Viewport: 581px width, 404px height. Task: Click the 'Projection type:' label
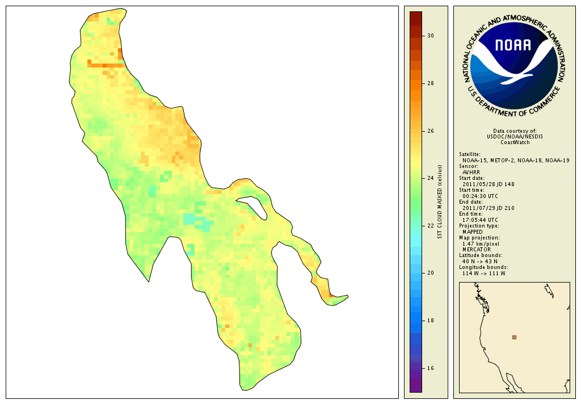pos(479,226)
